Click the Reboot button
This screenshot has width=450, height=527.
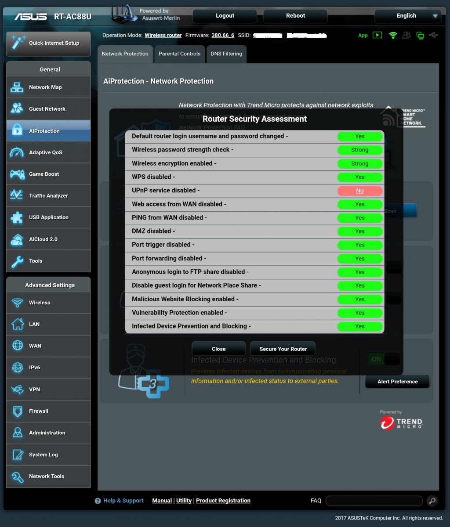point(295,16)
